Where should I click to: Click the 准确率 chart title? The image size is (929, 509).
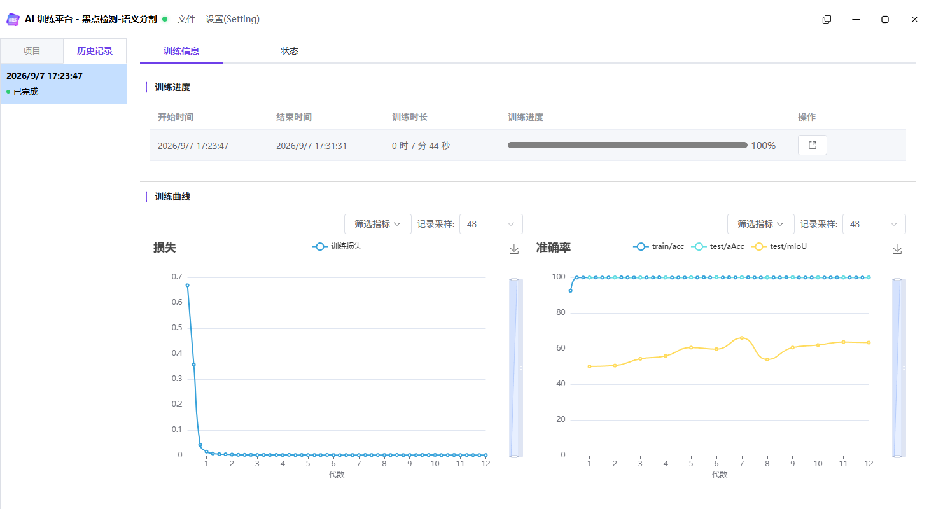pyautogui.click(x=554, y=248)
